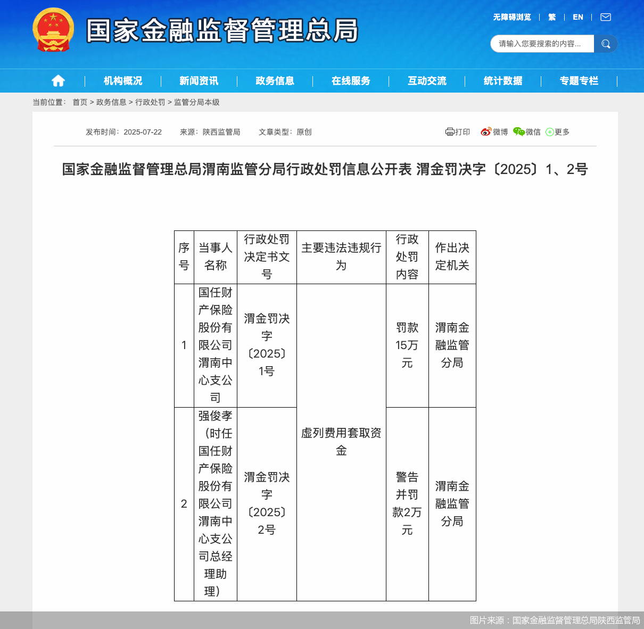Switch to traditional Chinese via 繁

[x=552, y=17]
